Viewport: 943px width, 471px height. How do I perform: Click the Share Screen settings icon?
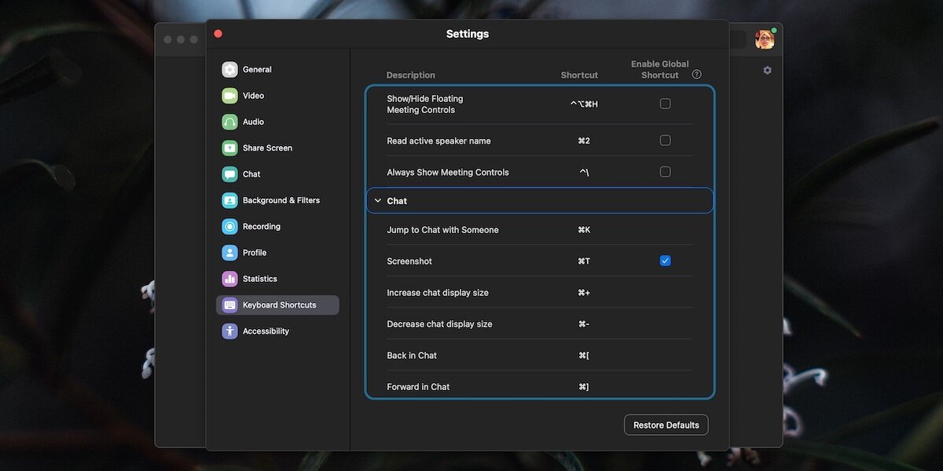click(229, 148)
